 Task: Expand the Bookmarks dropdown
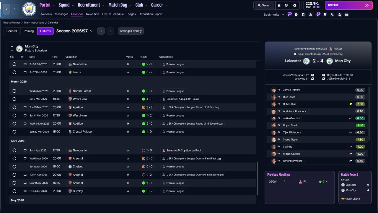(274, 14)
